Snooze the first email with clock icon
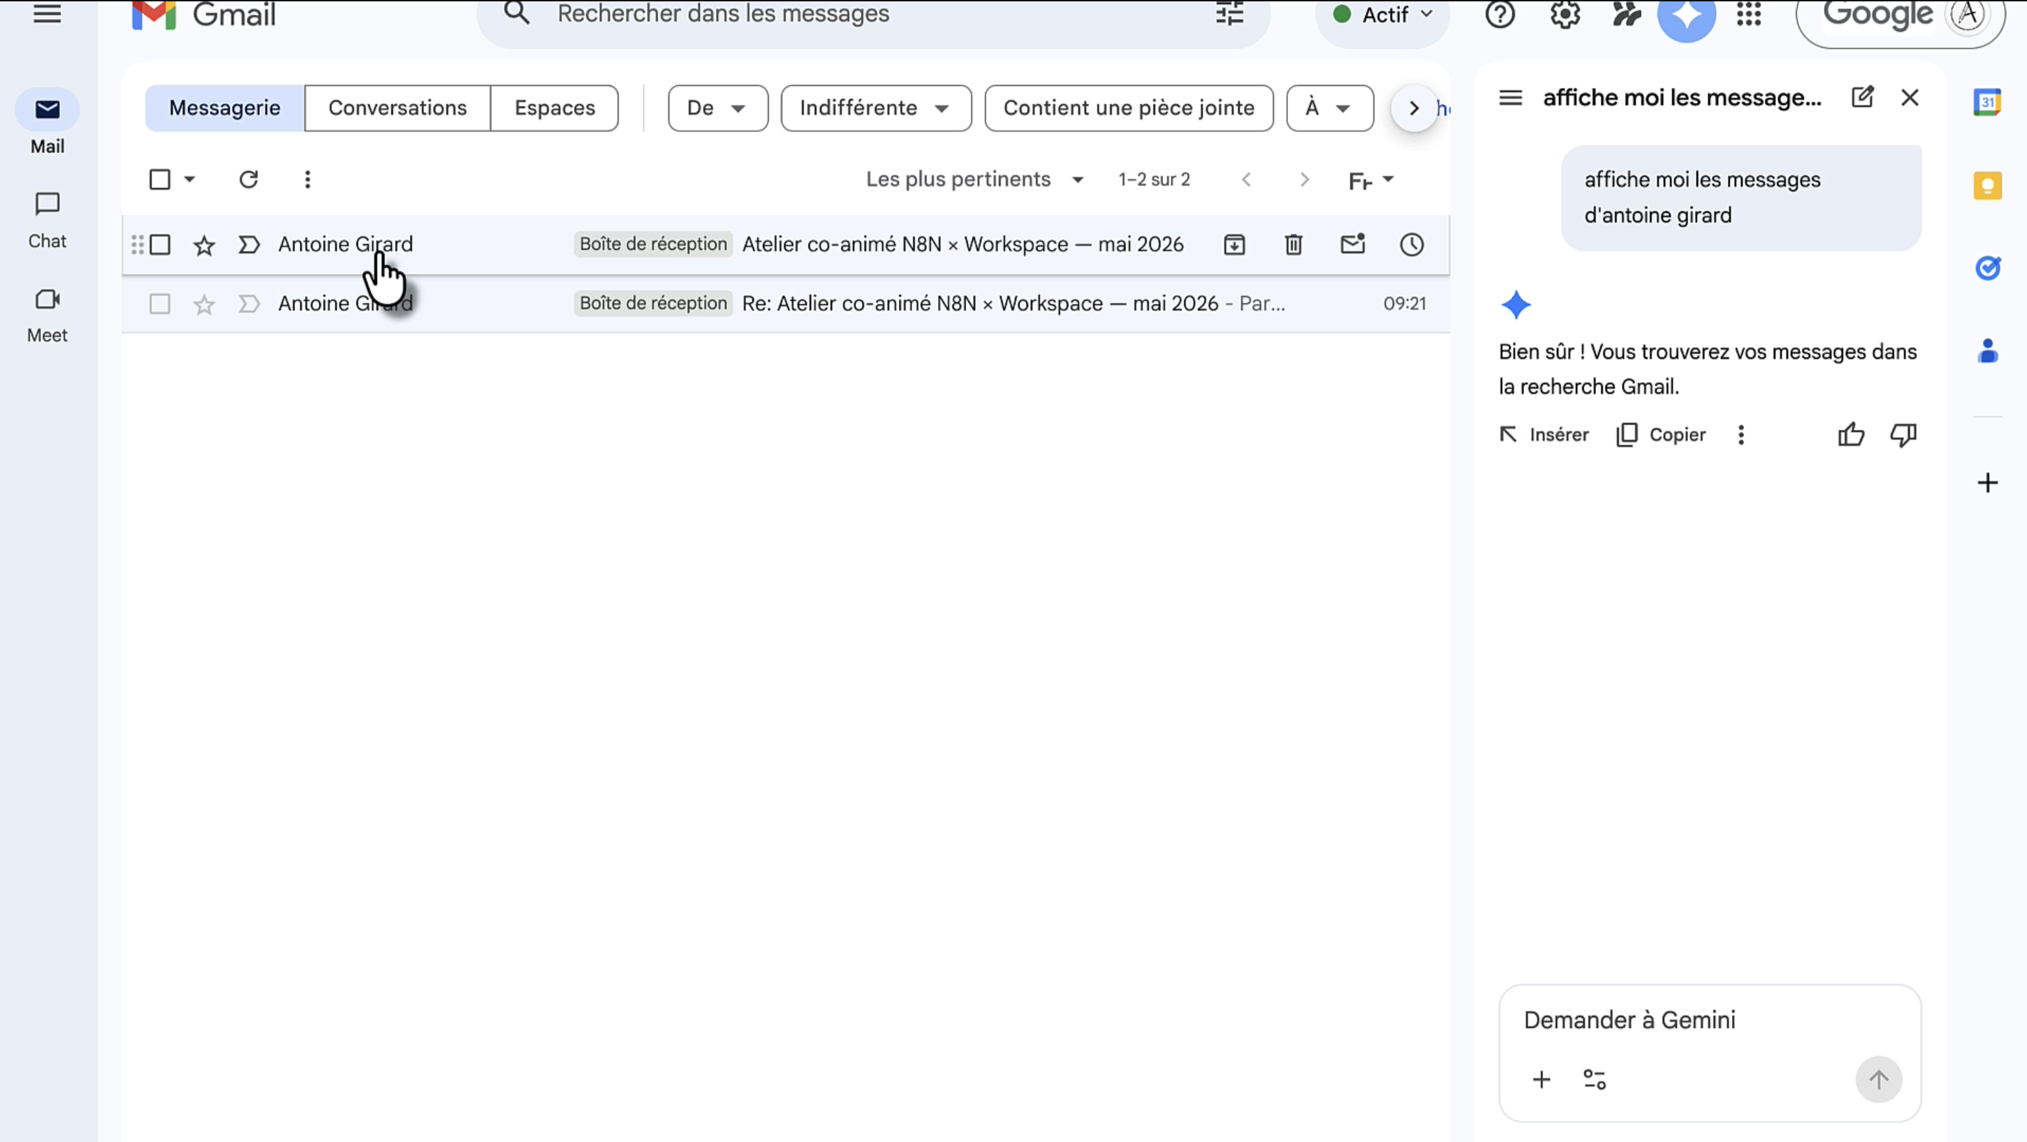This screenshot has width=2027, height=1142. pos(1411,245)
